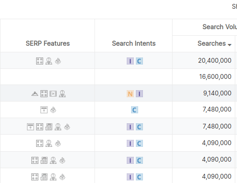Click the lone blue C intent badge

135,110
